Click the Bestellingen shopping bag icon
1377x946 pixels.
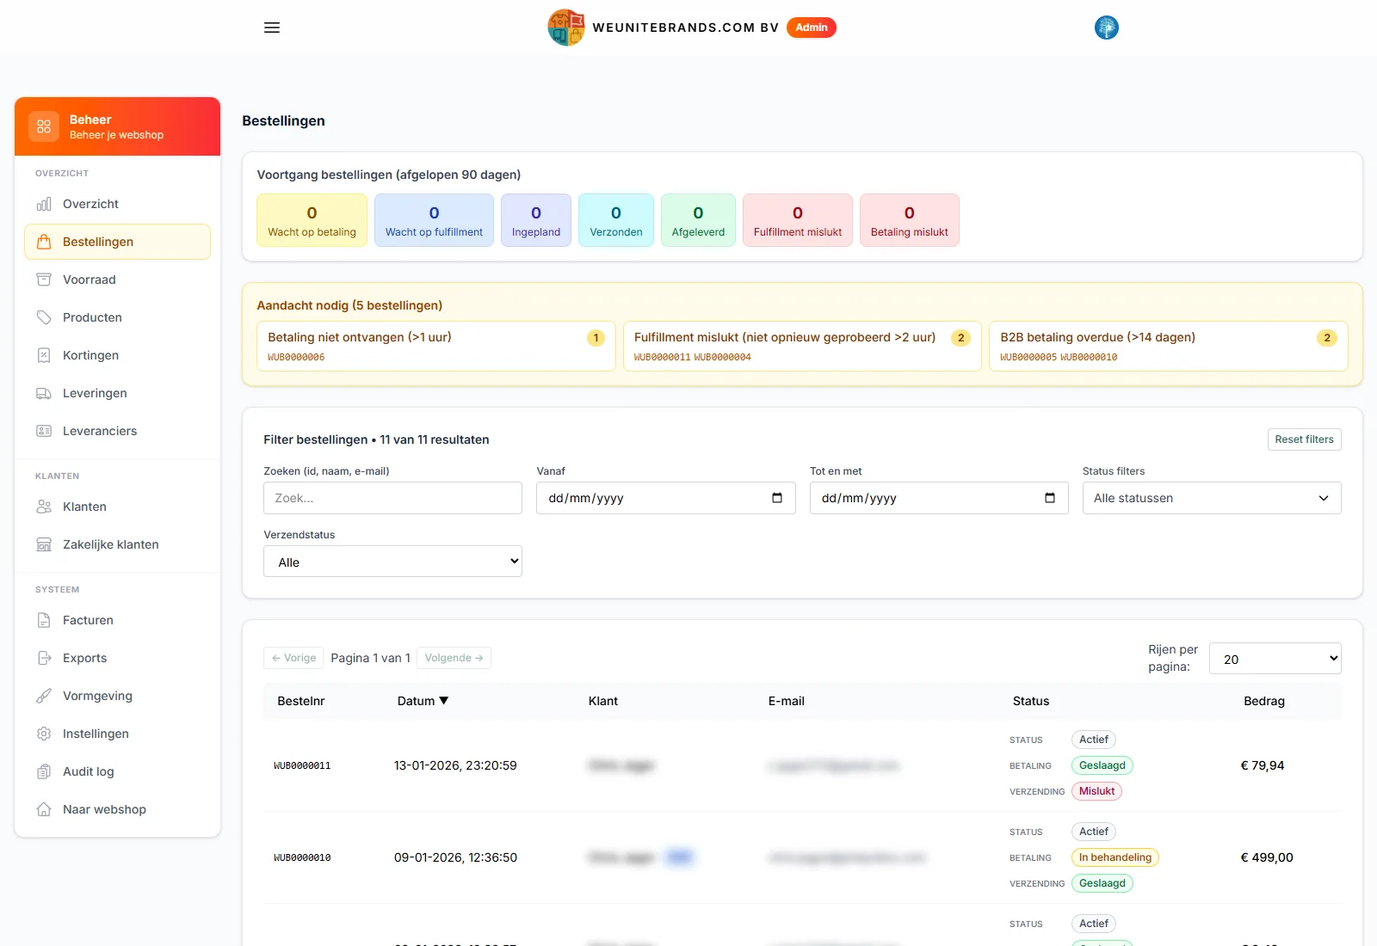44,242
